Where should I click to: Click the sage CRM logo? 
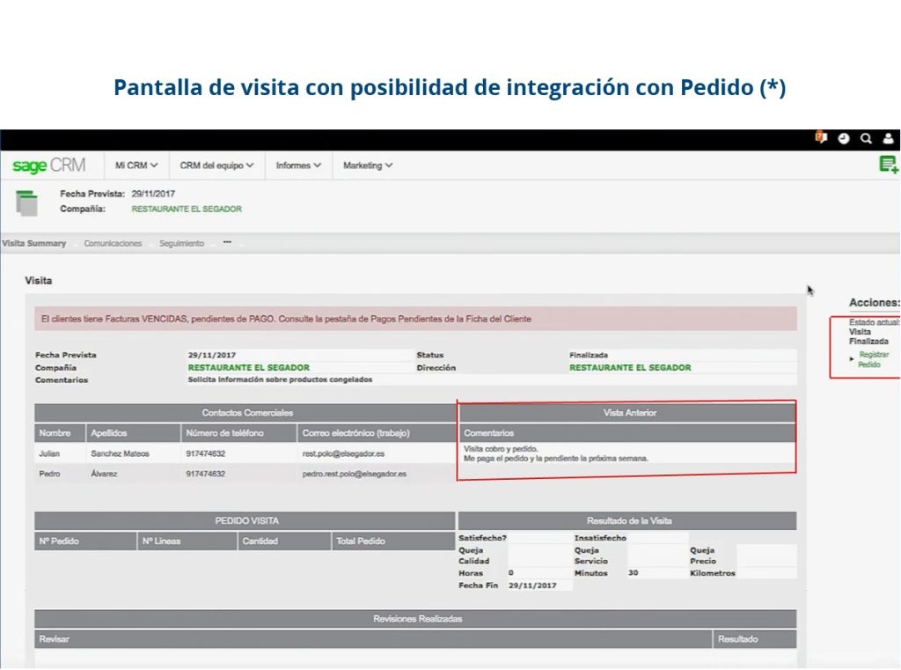(x=48, y=166)
